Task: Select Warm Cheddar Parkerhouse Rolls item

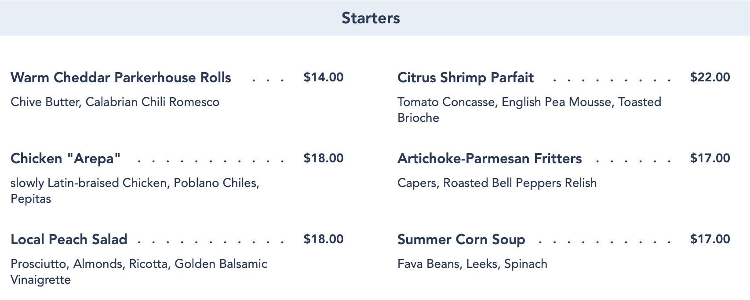Action: click(x=120, y=78)
